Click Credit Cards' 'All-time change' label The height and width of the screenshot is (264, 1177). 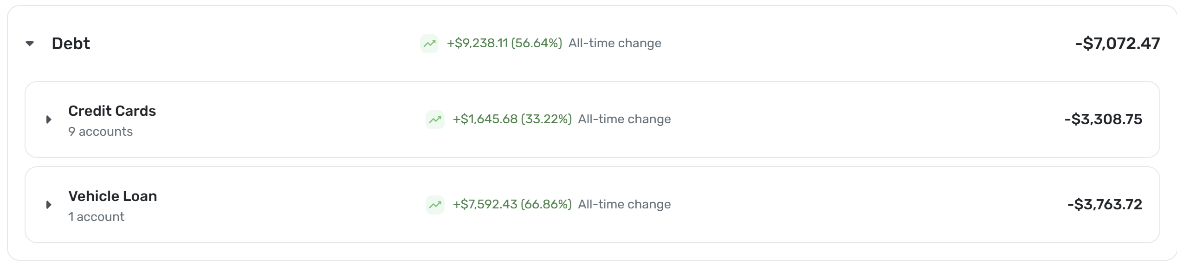click(x=624, y=119)
